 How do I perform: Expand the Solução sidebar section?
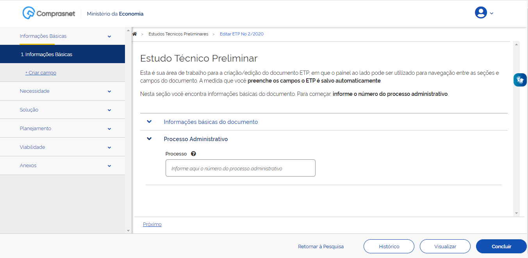109,110
